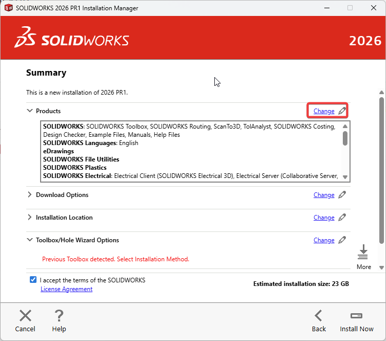Collapse Toolbox/Hole Wizard Options section
Image resolution: width=386 pixels, height=341 pixels.
[29, 240]
